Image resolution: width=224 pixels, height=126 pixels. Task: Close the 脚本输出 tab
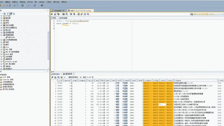(x=61, y=74)
